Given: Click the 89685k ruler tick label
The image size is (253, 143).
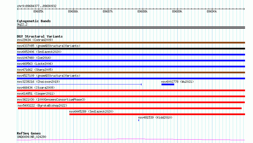Looking at the screenshot, I should (38, 11).
